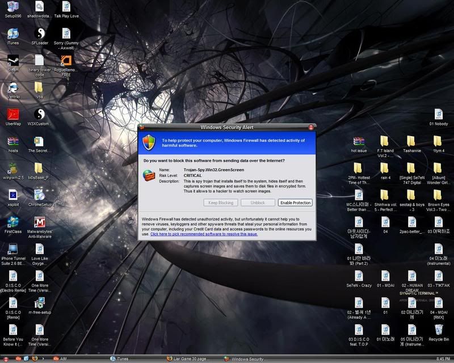Select the [Single] Se7eN 747 Digital folder

(x=412, y=168)
